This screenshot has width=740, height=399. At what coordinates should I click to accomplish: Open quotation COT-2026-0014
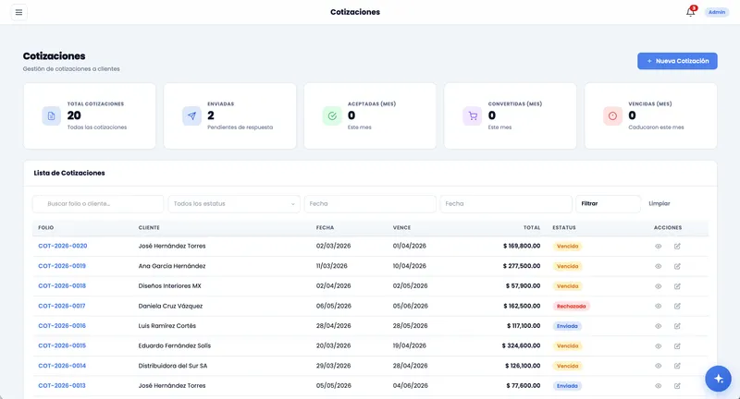62,366
